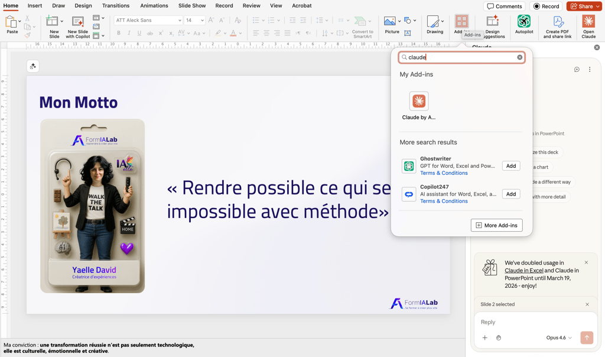Click the Ghostwriter add-in icon
This screenshot has height=357, width=605.
409,166
